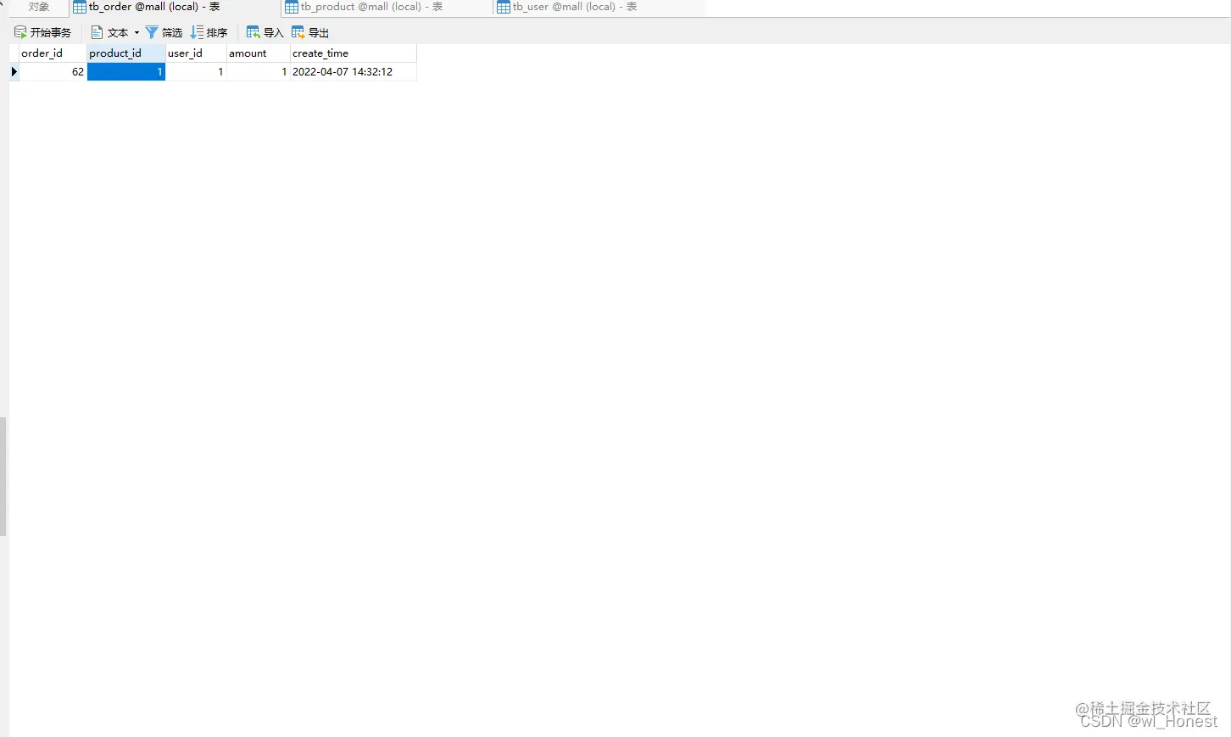
Task: Click the 排序 sort button label
Action: tap(217, 33)
